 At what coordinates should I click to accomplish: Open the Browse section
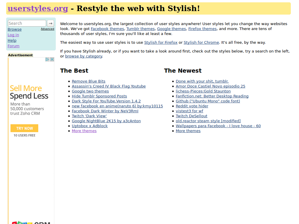14,29
